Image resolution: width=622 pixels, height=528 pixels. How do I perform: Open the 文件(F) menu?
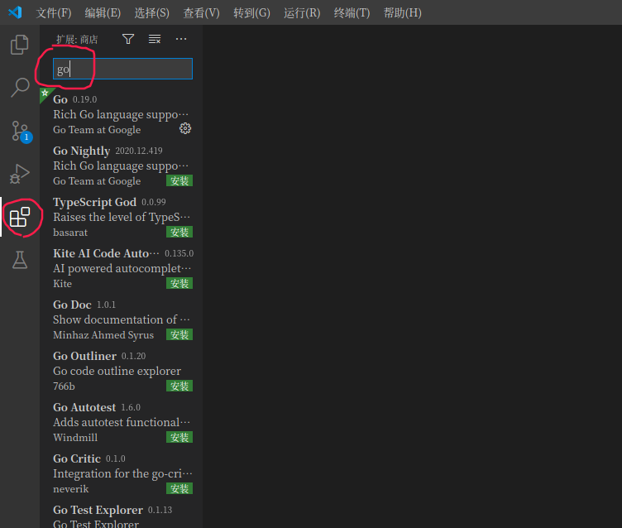(x=54, y=12)
